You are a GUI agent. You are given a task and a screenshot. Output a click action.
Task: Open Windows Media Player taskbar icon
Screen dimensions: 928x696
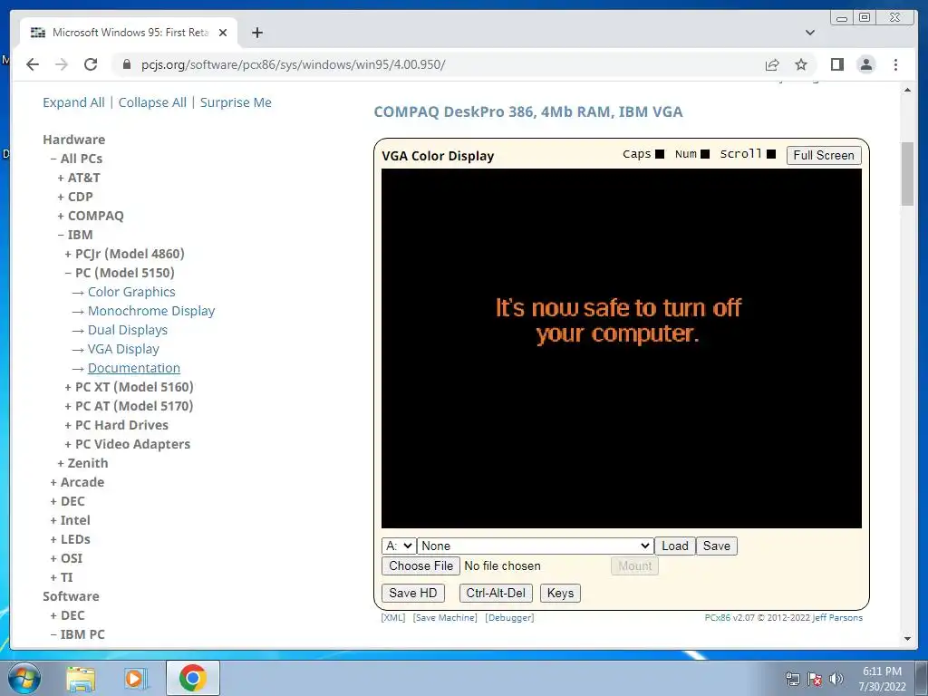point(136,678)
